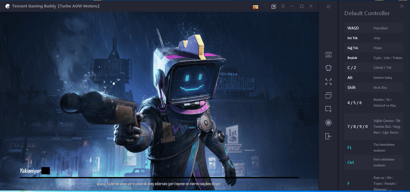Click the orange card icon in title bar
The height and width of the screenshot is (192, 410).
pyautogui.click(x=256, y=7)
